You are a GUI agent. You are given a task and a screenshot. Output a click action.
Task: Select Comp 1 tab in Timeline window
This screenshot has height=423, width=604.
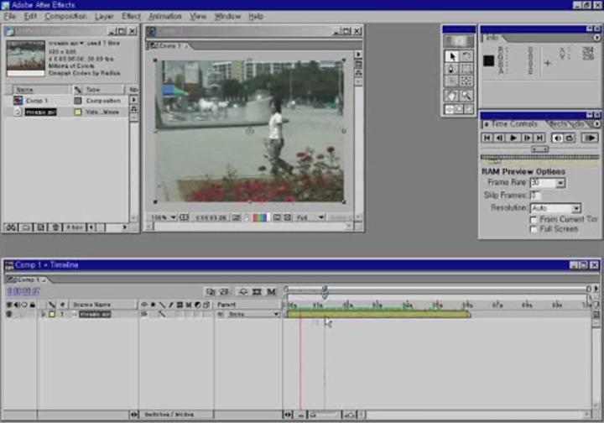coord(26,279)
